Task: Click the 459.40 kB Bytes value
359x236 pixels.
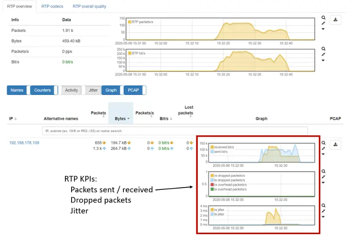Action: point(71,41)
